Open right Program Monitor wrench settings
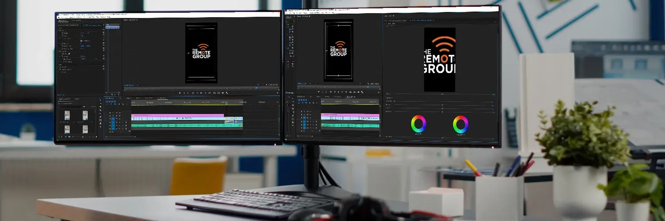This screenshot has height=221, width=665. click(368, 84)
